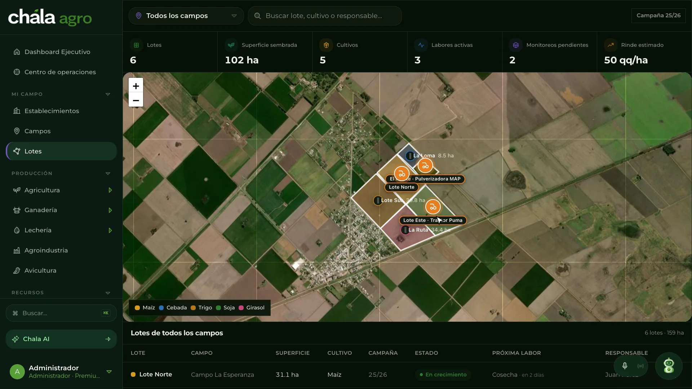Screen dimensions: 692x389
Task: Click the Soja legend color dot
Action: 218,308
